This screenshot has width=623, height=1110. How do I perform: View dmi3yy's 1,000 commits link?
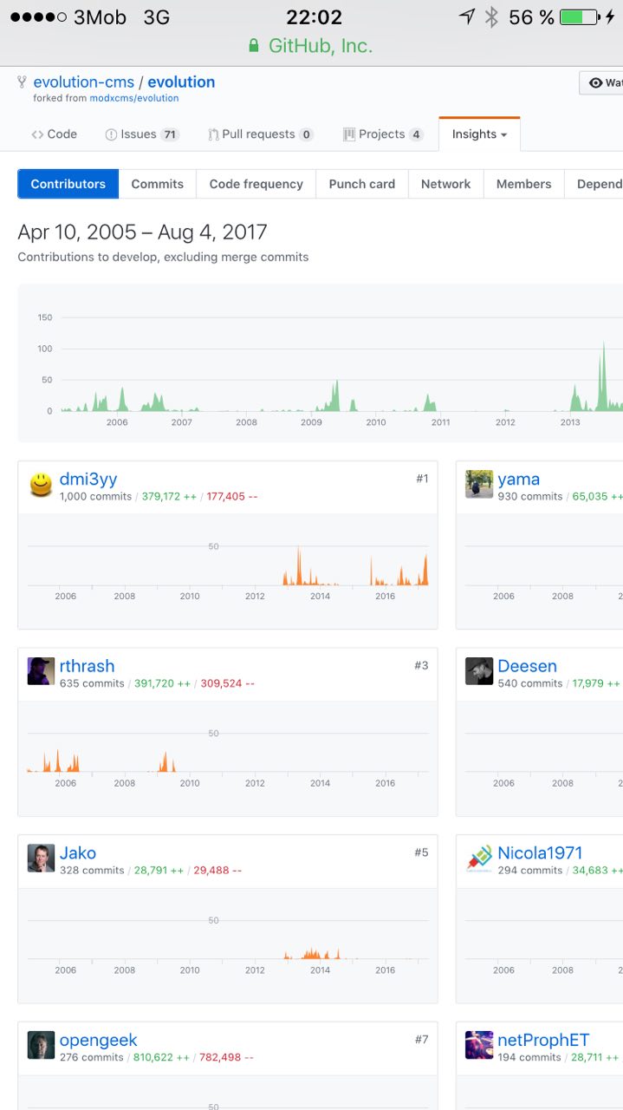click(x=95, y=497)
